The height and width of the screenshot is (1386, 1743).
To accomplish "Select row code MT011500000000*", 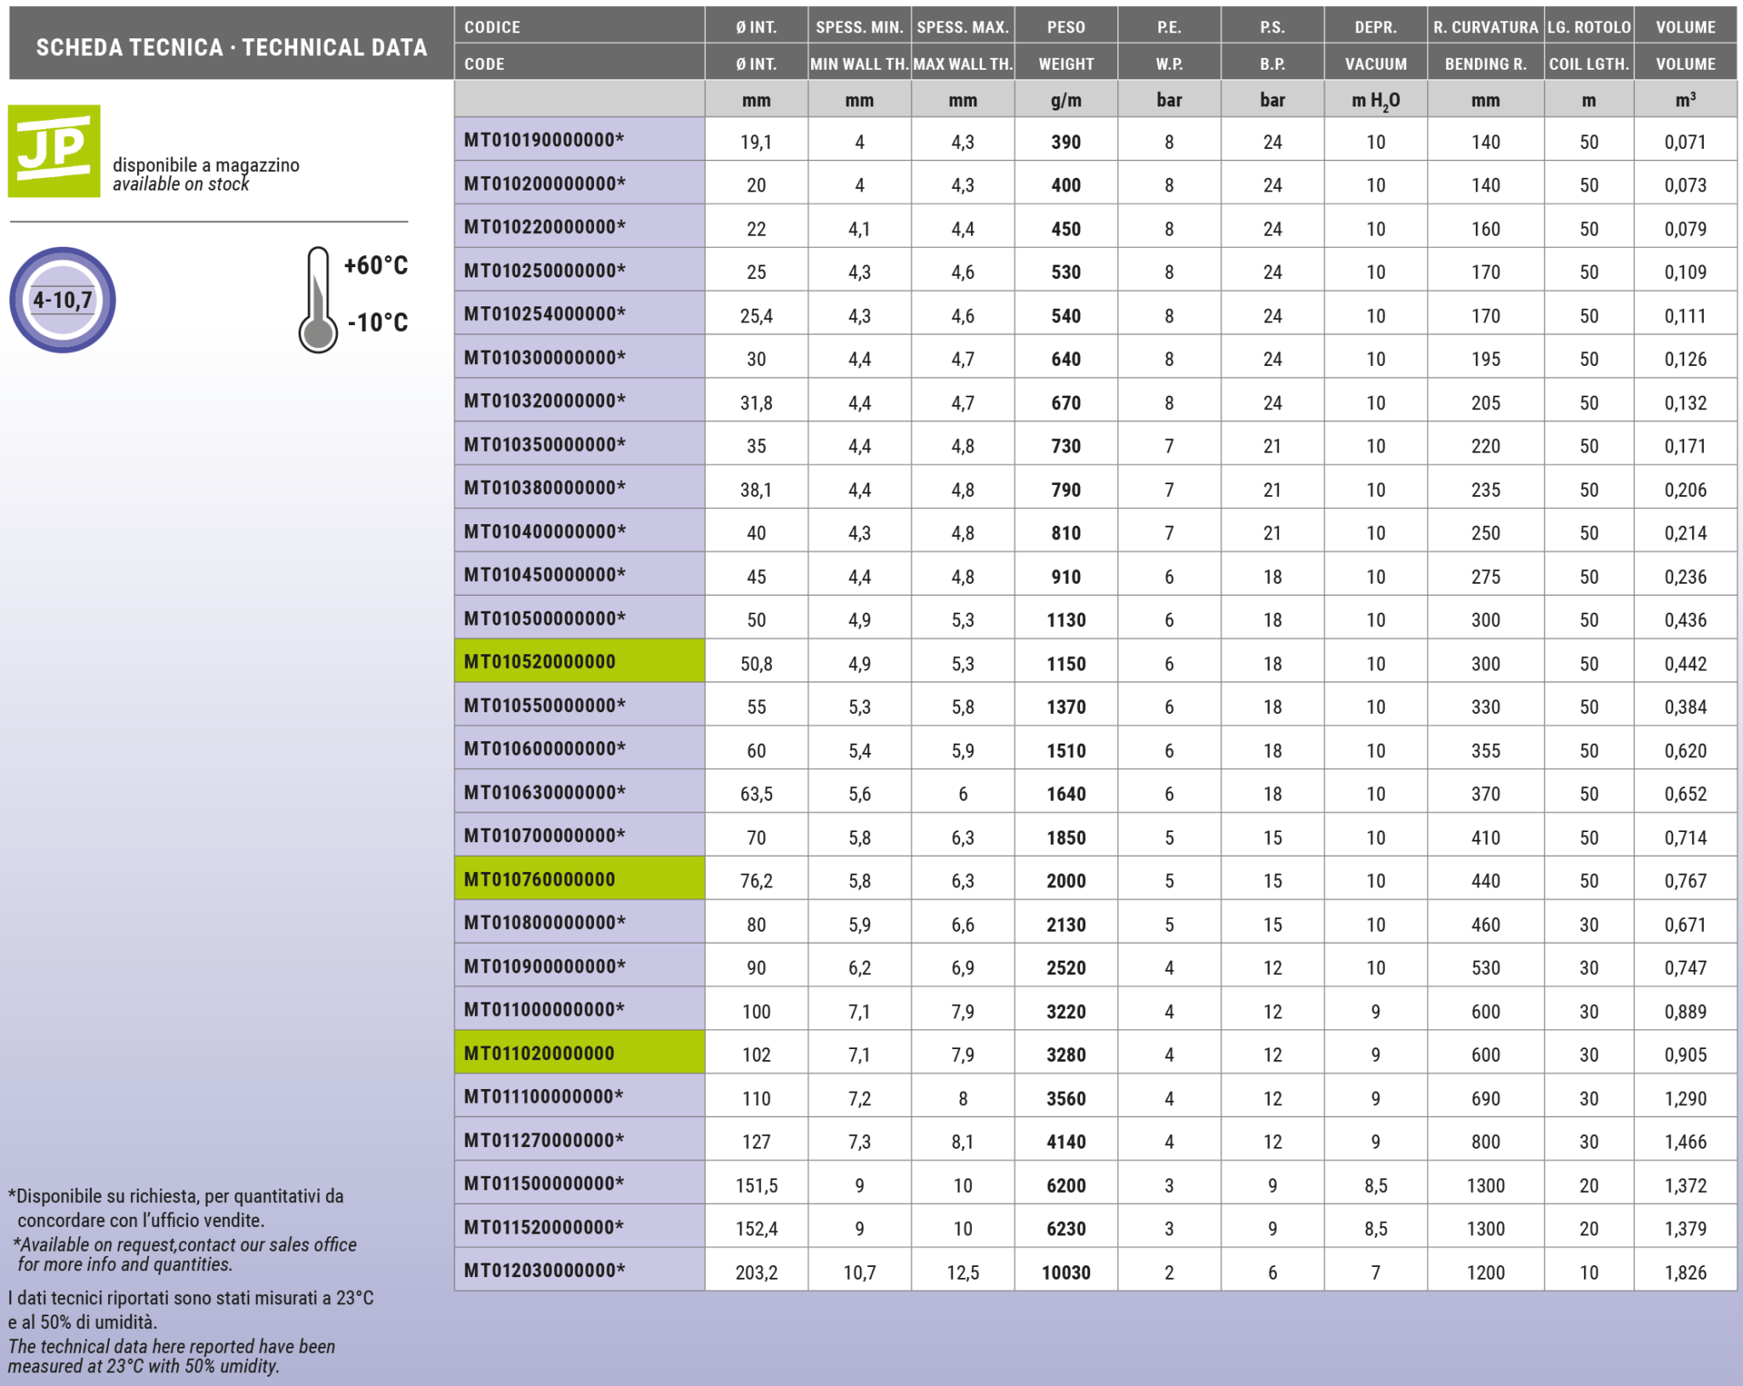I will coord(545,1184).
